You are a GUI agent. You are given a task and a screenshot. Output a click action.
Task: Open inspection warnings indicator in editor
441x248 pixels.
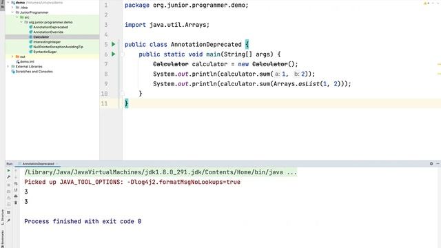pyautogui.click(x=427, y=3)
